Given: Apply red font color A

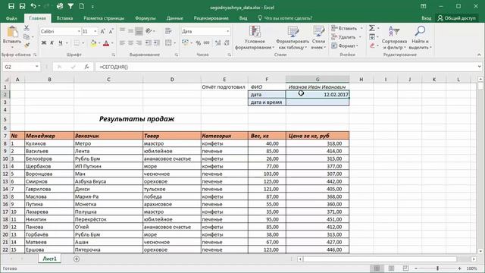Looking at the screenshot, I should point(106,43).
